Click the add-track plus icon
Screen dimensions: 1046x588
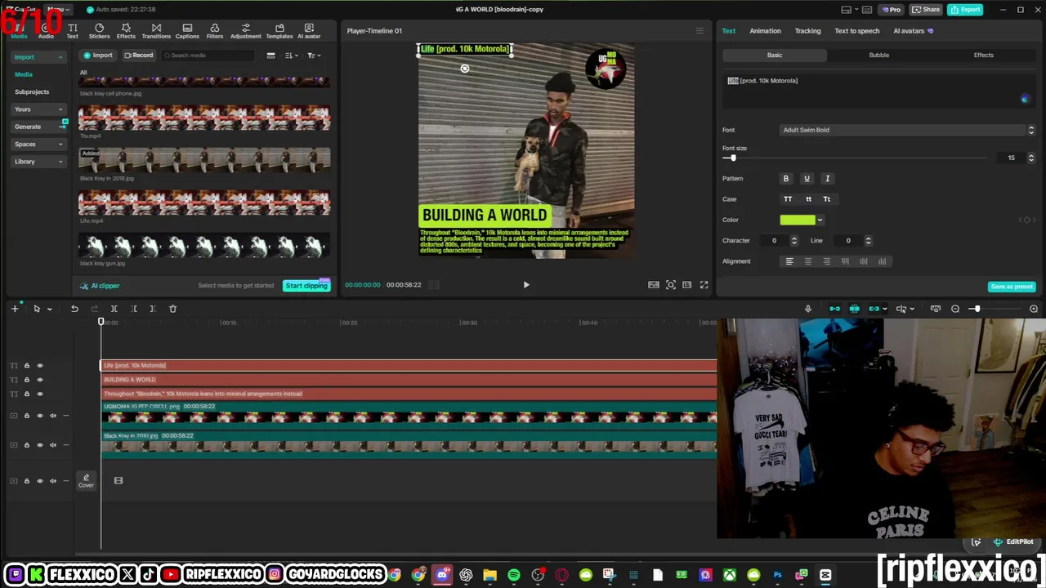pyautogui.click(x=15, y=309)
